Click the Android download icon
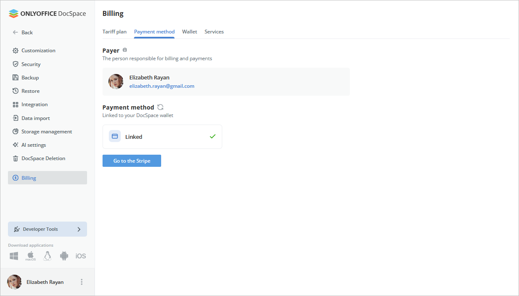Screen dimensions: 519x296 point(64,256)
